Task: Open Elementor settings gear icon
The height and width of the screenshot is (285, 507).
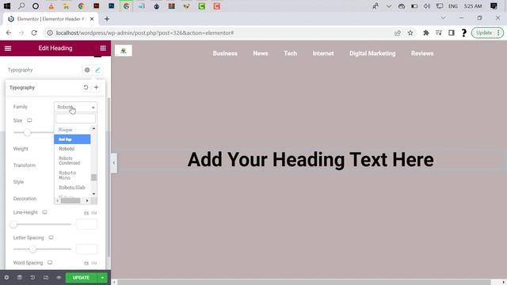Action: coord(6,278)
